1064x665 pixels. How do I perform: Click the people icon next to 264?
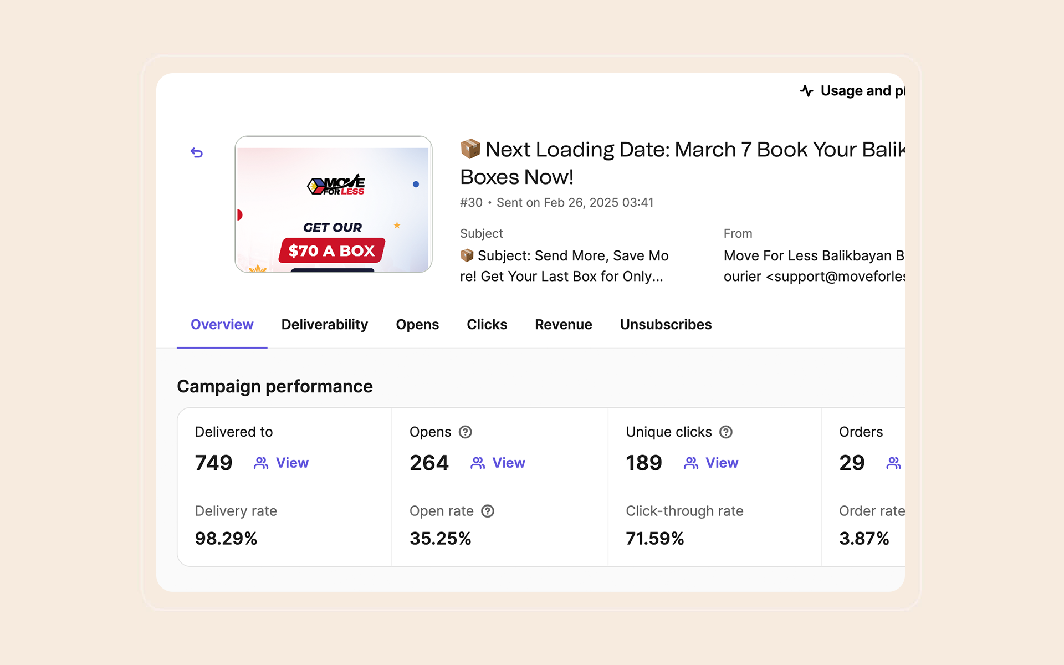pyautogui.click(x=478, y=463)
